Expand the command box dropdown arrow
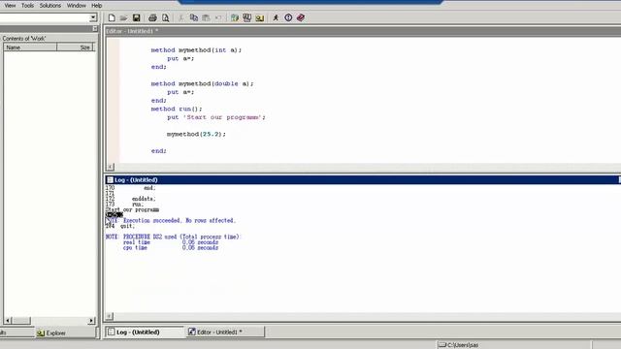This screenshot has height=349, width=621. coord(93,17)
